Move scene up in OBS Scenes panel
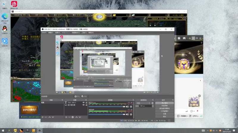The width and height of the screenshot is (238, 133). 50,117
